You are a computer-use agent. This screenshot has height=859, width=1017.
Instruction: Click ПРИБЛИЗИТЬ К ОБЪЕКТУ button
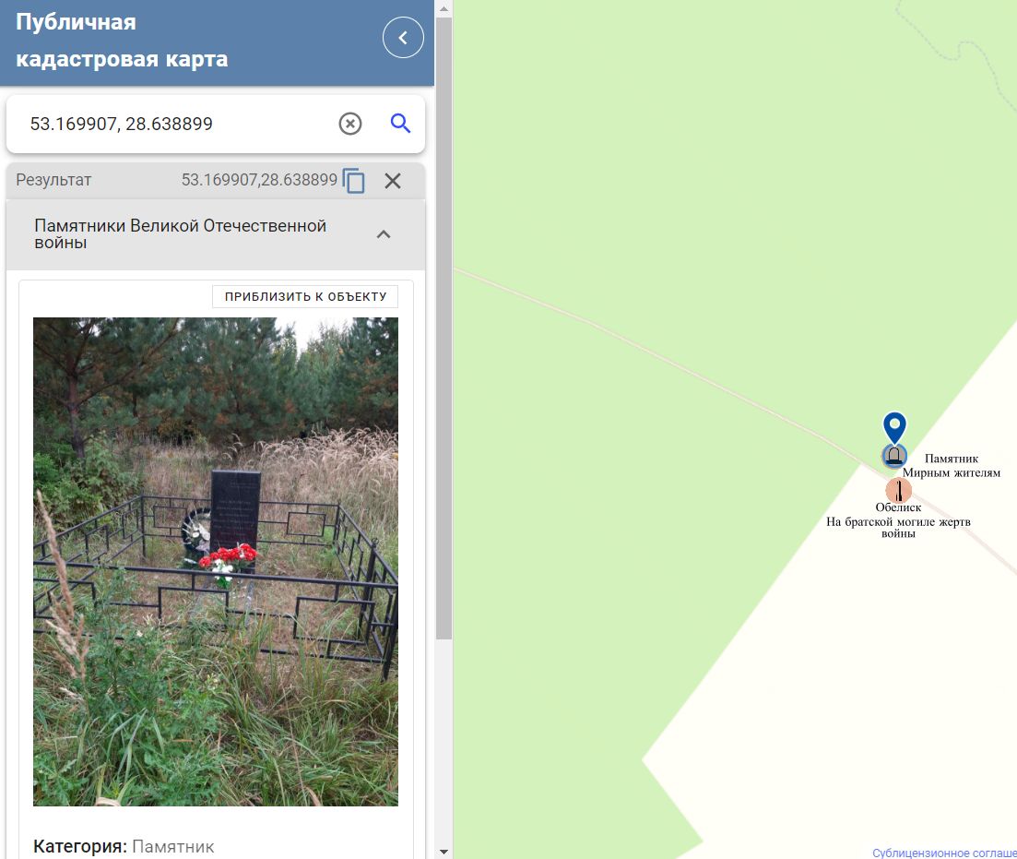[305, 297]
